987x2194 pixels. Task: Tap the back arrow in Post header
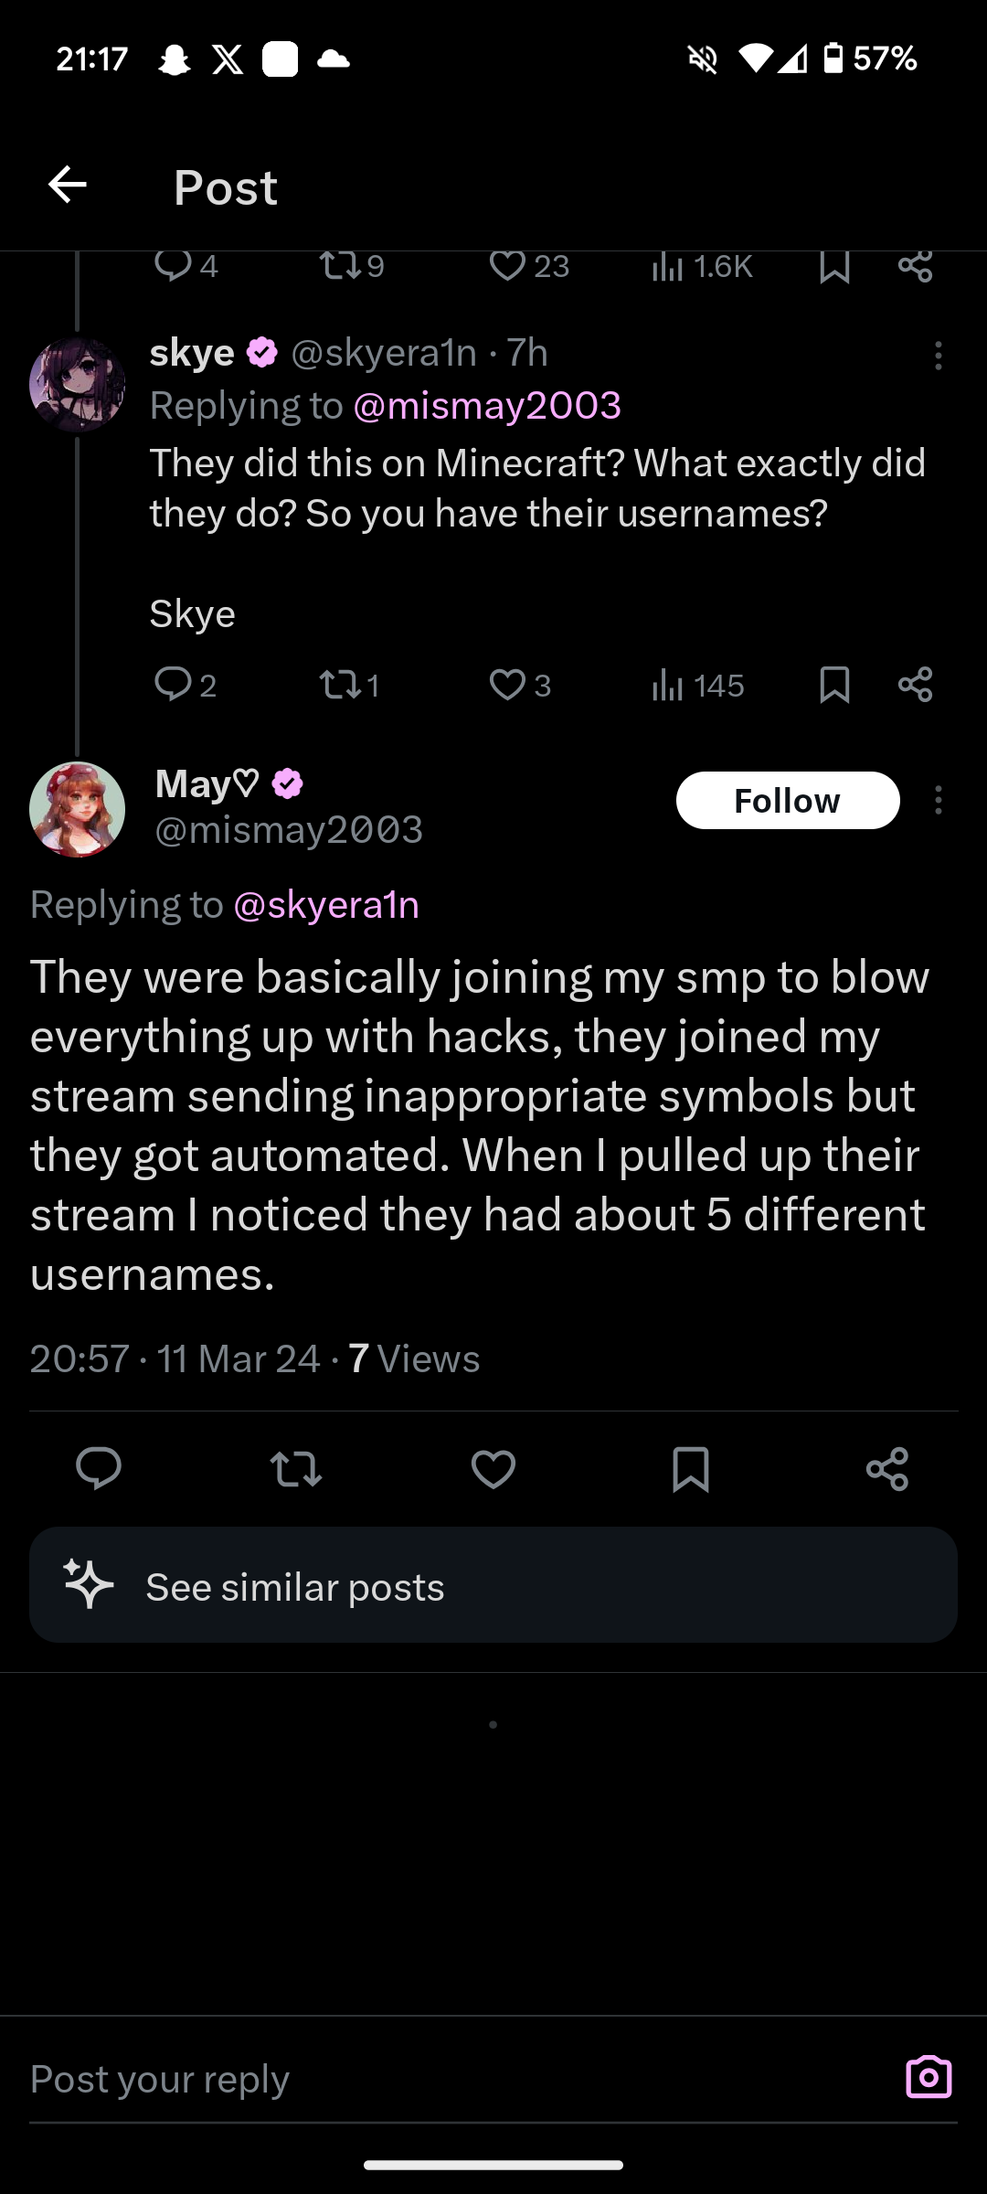tap(68, 186)
